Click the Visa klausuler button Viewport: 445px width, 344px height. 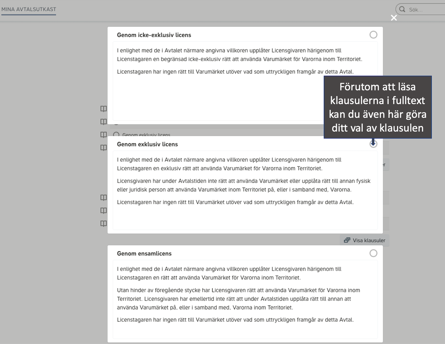pos(364,240)
